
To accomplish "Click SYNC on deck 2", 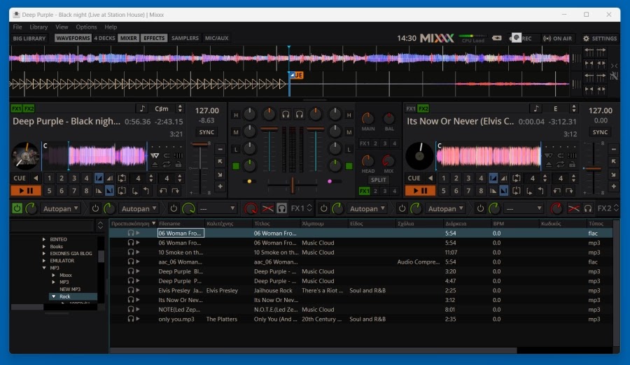I will tap(601, 132).
